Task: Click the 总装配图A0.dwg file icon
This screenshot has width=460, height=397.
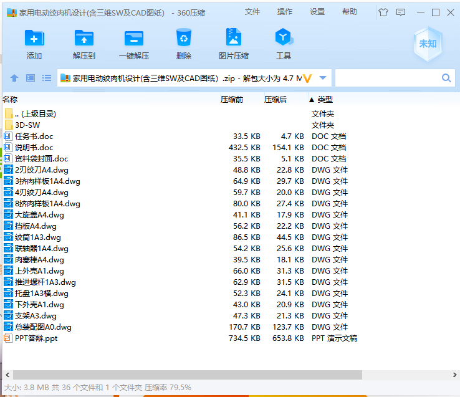Action: click(x=8, y=327)
